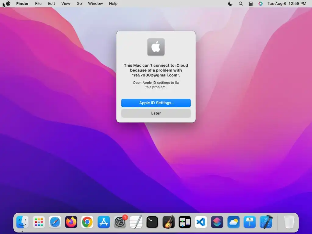
Task: Open Mission Control icon in the Dock
Action: pyautogui.click(x=185, y=222)
